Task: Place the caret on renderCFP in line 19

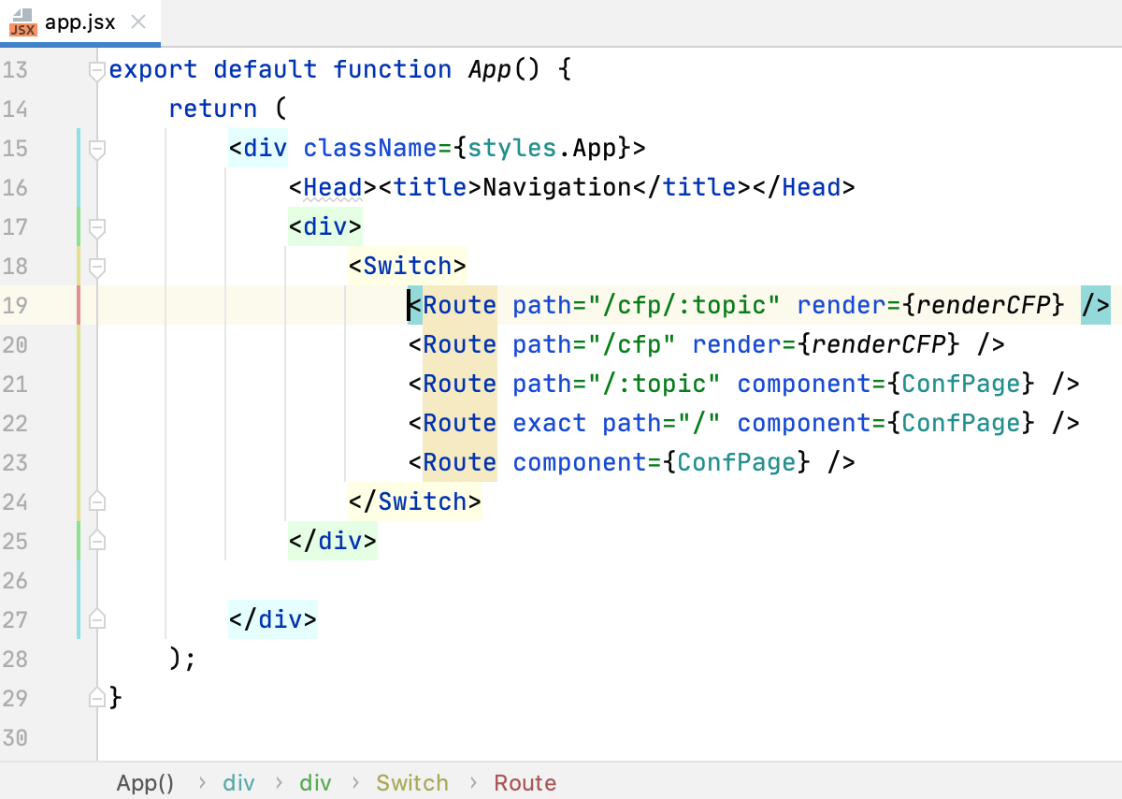Action: (984, 305)
